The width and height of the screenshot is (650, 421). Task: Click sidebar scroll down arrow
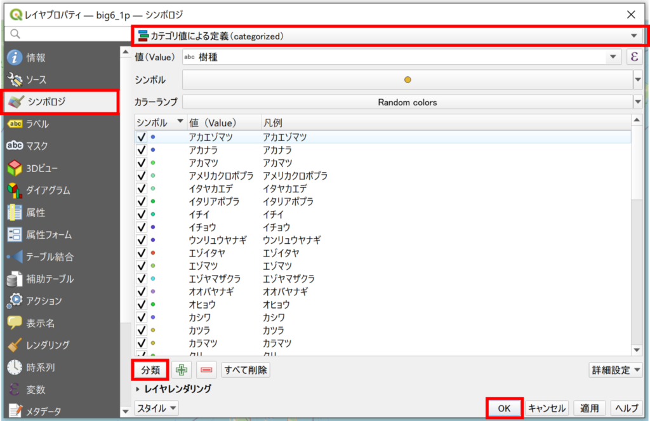pyautogui.click(x=125, y=411)
